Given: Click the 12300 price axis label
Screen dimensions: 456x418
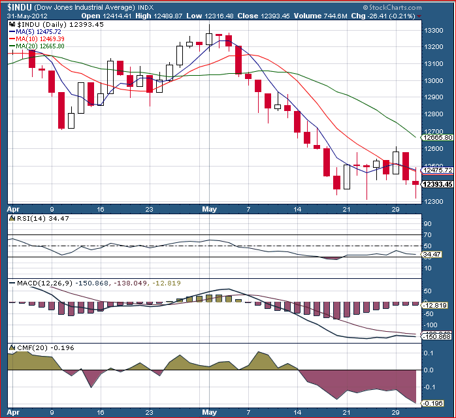Looking at the screenshot, I should [433, 201].
